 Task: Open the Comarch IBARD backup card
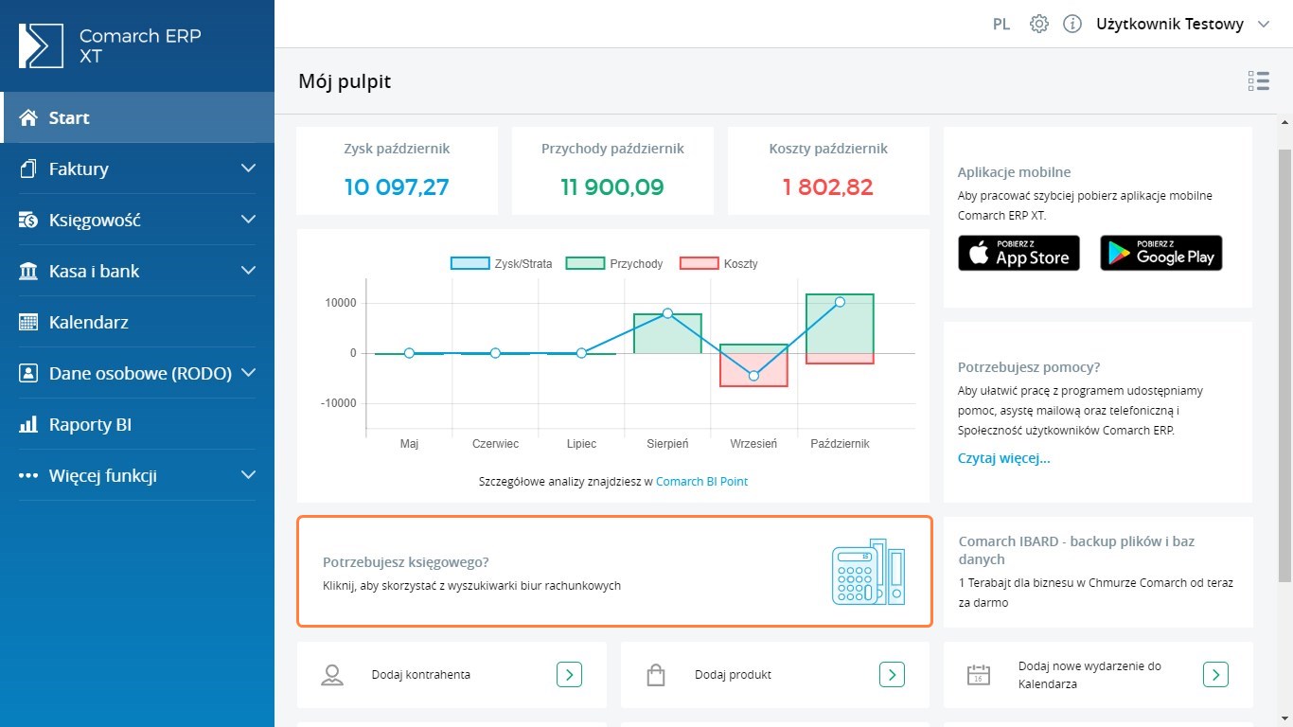tap(1098, 572)
